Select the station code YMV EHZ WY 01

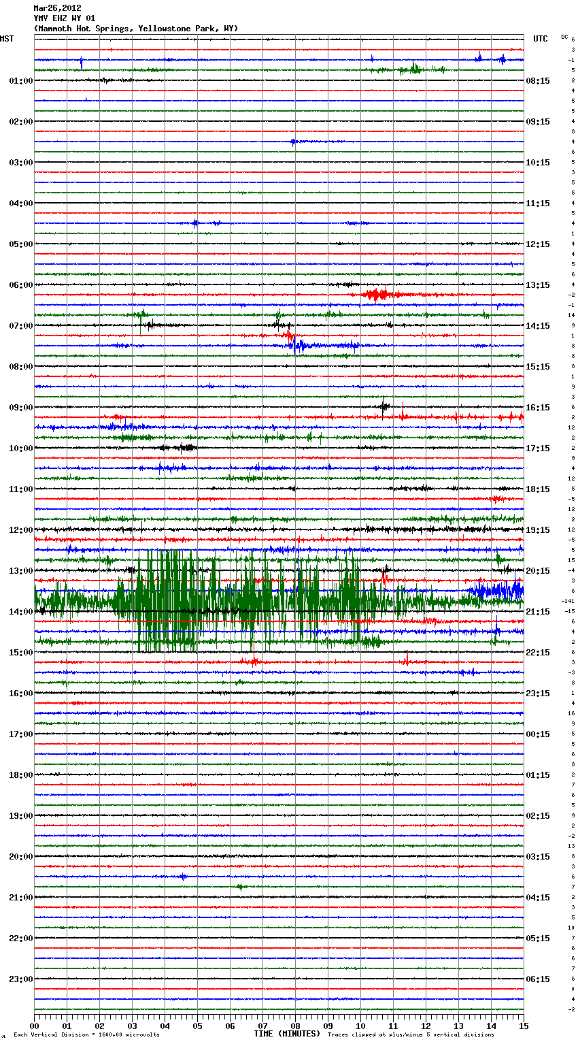click(65, 18)
